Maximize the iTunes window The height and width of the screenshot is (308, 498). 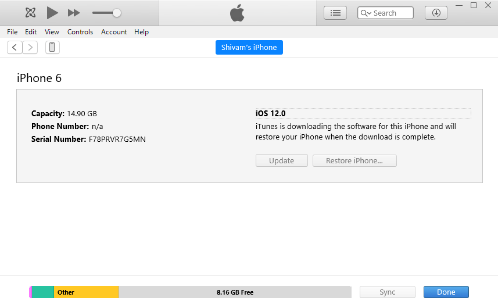(474, 5)
